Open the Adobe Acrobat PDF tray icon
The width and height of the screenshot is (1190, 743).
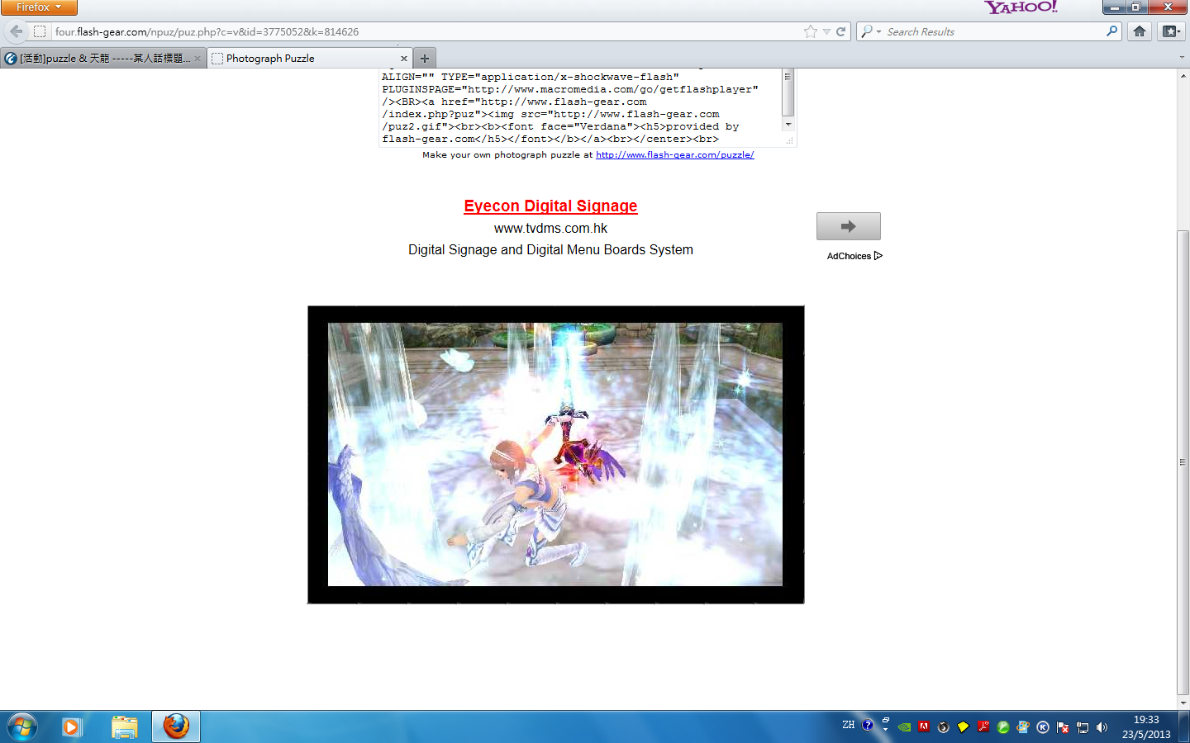[983, 727]
